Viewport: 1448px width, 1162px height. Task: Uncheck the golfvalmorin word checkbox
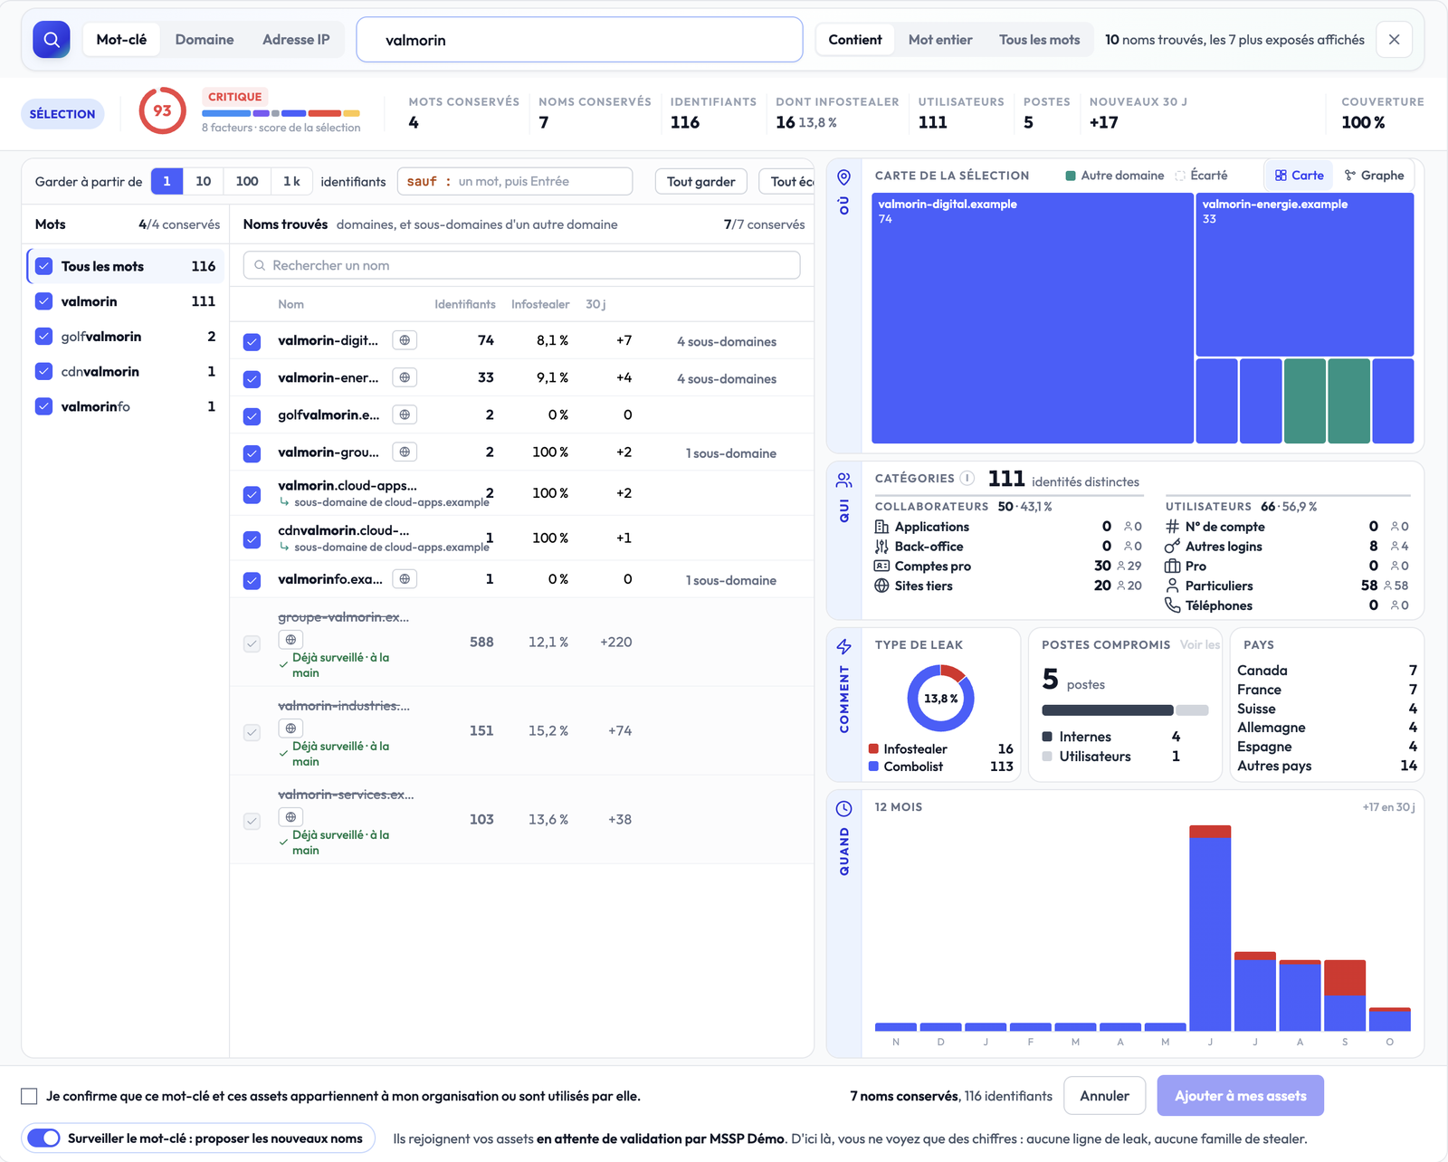(x=43, y=337)
